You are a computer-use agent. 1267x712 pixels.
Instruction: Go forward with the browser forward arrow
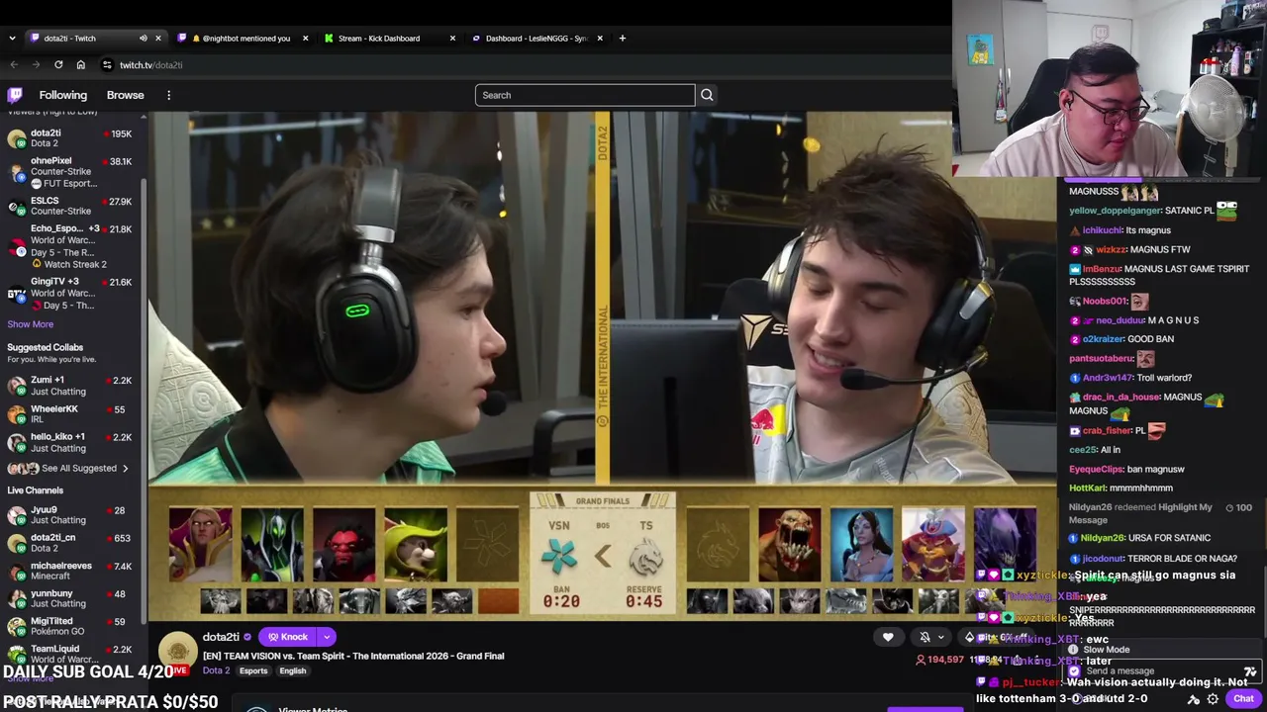[x=36, y=65]
